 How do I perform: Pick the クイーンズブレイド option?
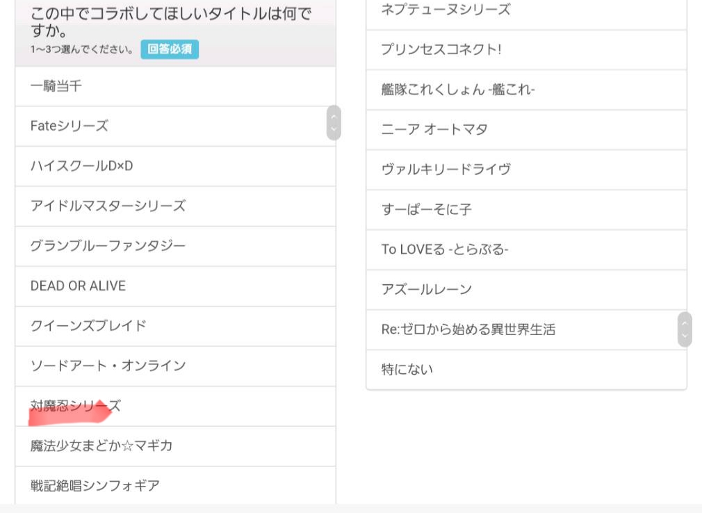click(x=175, y=326)
